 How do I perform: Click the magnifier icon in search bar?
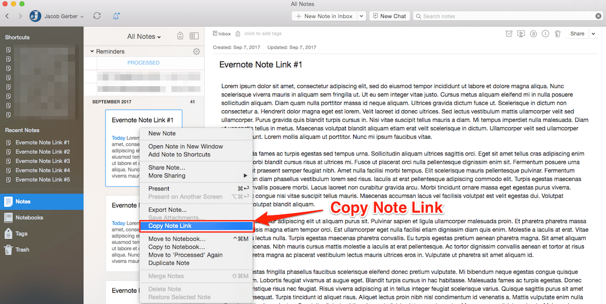click(419, 16)
